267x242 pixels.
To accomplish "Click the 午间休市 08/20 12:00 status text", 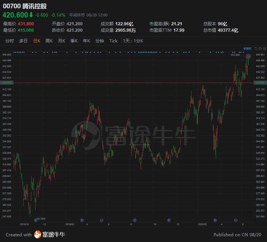I will pos(88,15).
